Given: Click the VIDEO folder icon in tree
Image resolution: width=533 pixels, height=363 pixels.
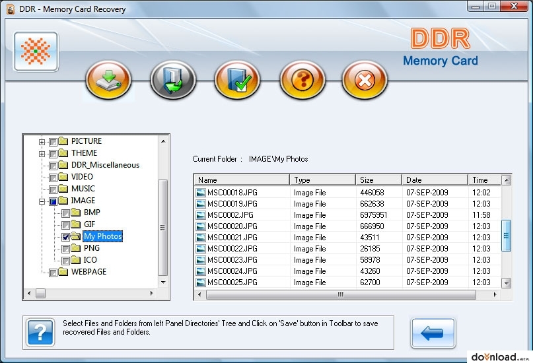Looking at the screenshot, I should coord(63,176).
